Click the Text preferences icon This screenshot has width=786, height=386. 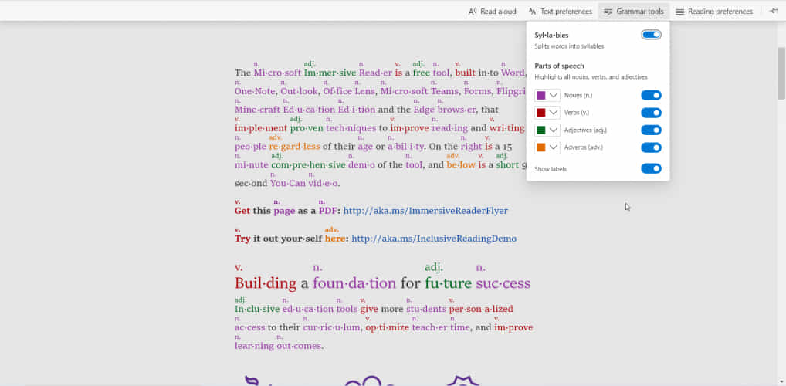click(532, 11)
